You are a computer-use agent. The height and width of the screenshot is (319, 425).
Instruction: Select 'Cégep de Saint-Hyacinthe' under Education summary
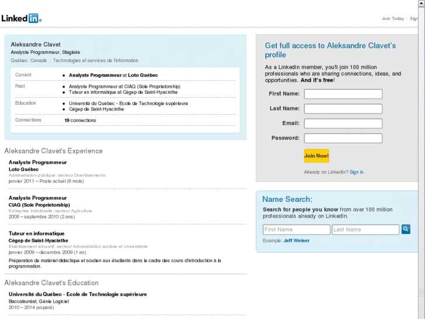96,109
